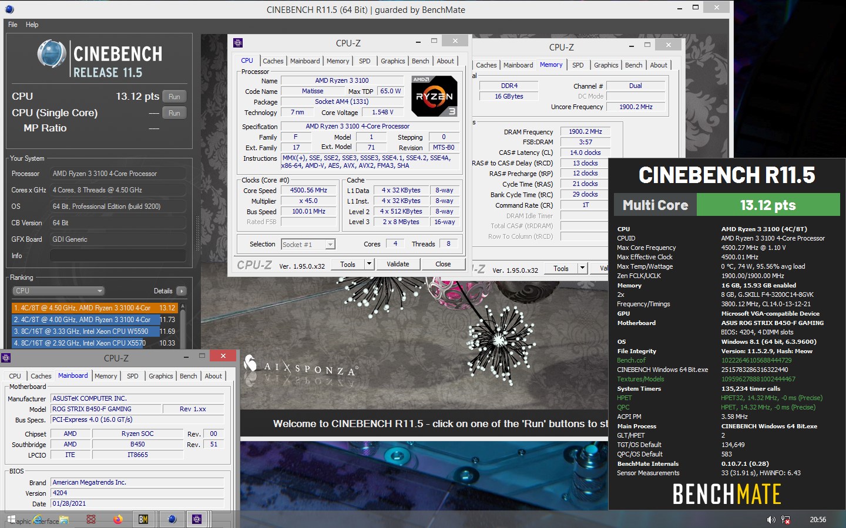Switch to Graphics tab in front CPU-Z
This screenshot has height=528, width=846.
(392, 61)
